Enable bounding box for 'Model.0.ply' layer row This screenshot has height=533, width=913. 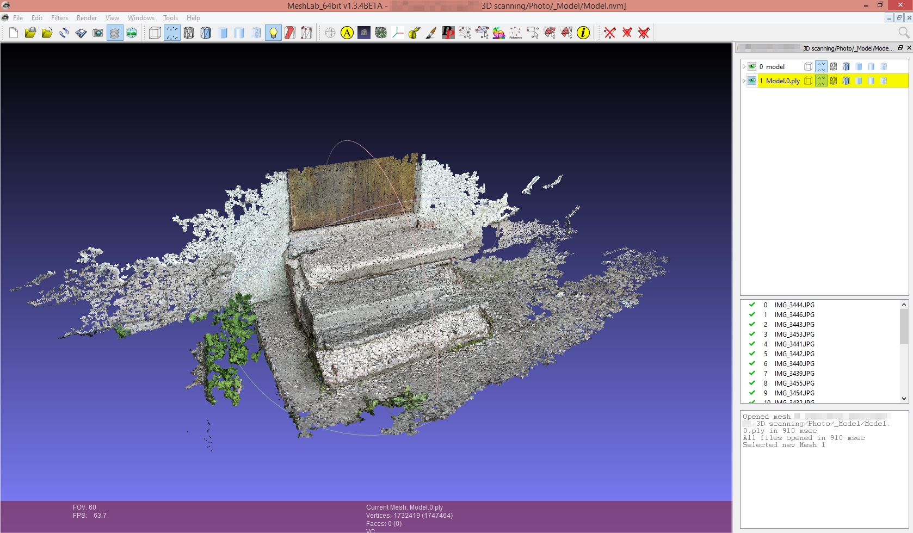click(x=809, y=81)
